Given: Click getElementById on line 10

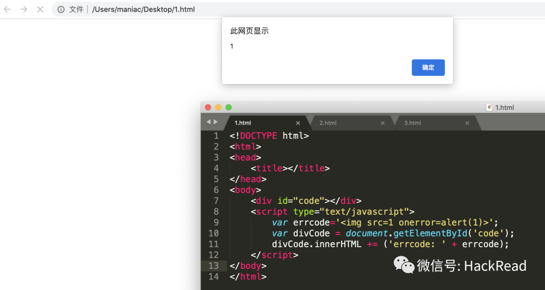Looking at the screenshot, I should (430, 233).
